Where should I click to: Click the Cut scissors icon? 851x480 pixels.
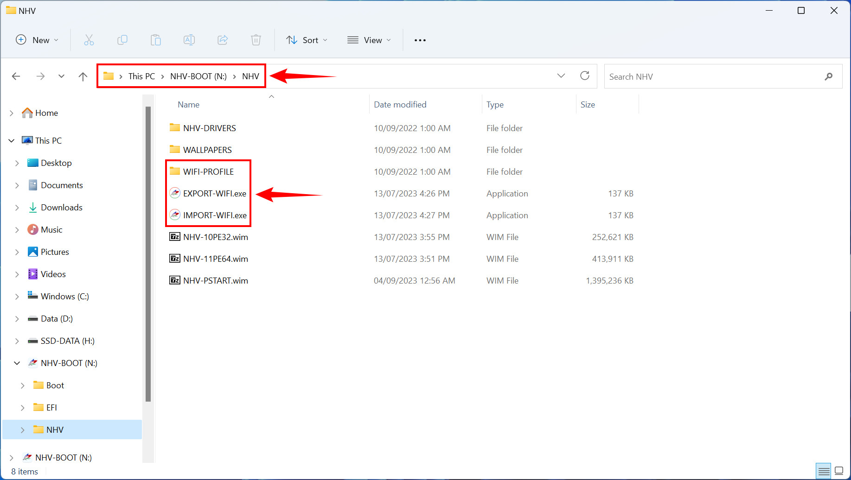point(89,40)
